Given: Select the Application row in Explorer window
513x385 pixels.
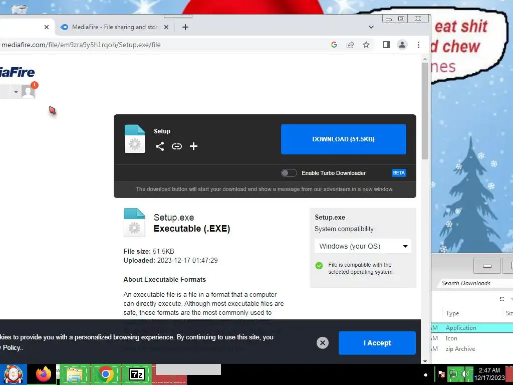Looking at the screenshot, I should tap(471, 328).
